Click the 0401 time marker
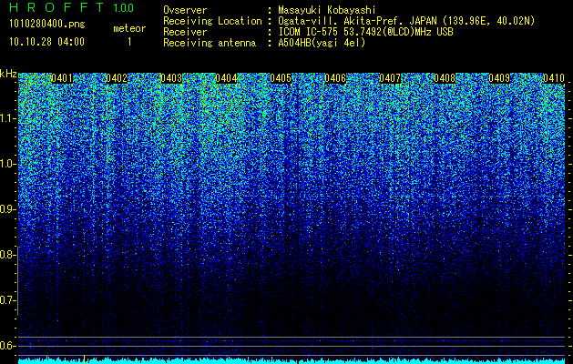The height and width of the screenshot is (364, 573). (x=62, y=78)
